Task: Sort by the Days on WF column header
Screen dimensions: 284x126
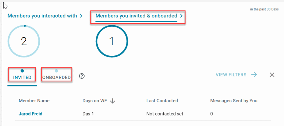Action: (95, 101)
